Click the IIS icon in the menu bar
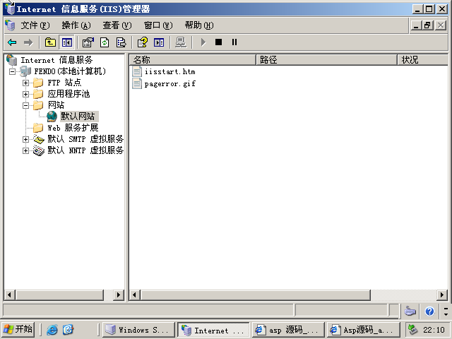The image size is (452, 339). pyautogui.click(x=10, y=25)
